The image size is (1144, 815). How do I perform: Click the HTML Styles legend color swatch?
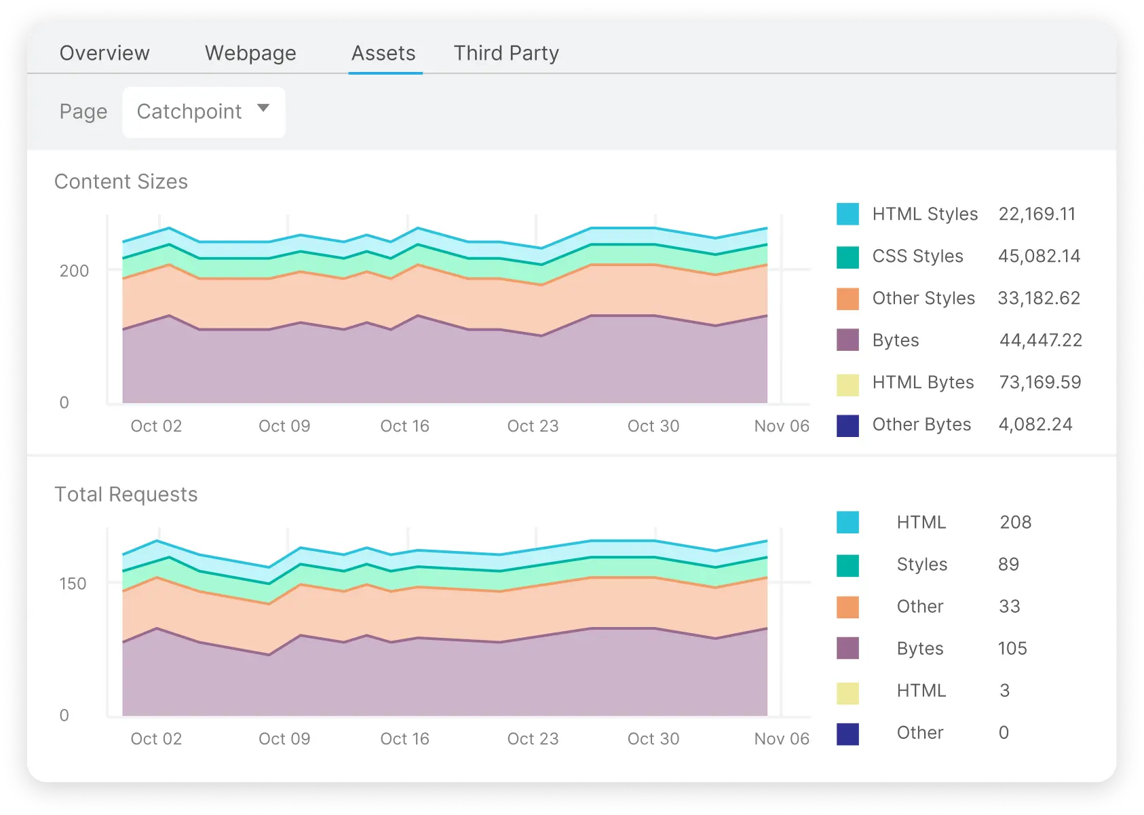[x=847, y=213]
